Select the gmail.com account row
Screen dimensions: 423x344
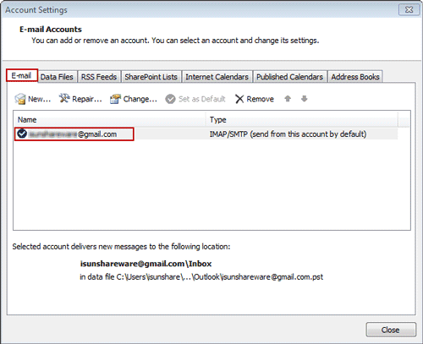click(x=206, y=134)
